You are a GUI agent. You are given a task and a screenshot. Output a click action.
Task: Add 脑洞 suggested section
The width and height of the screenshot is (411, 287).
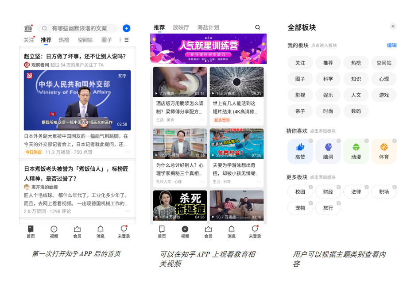[328, 152]
